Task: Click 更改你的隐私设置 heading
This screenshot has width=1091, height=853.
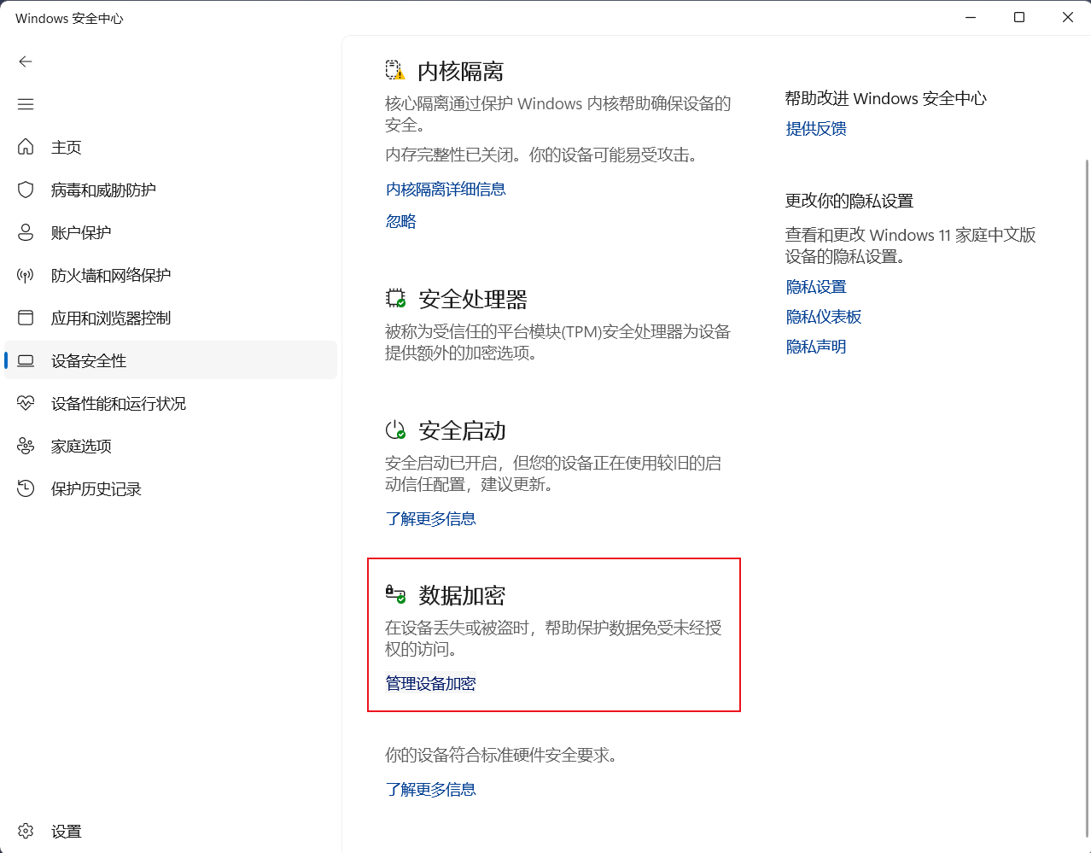Action: coord(849,201)
